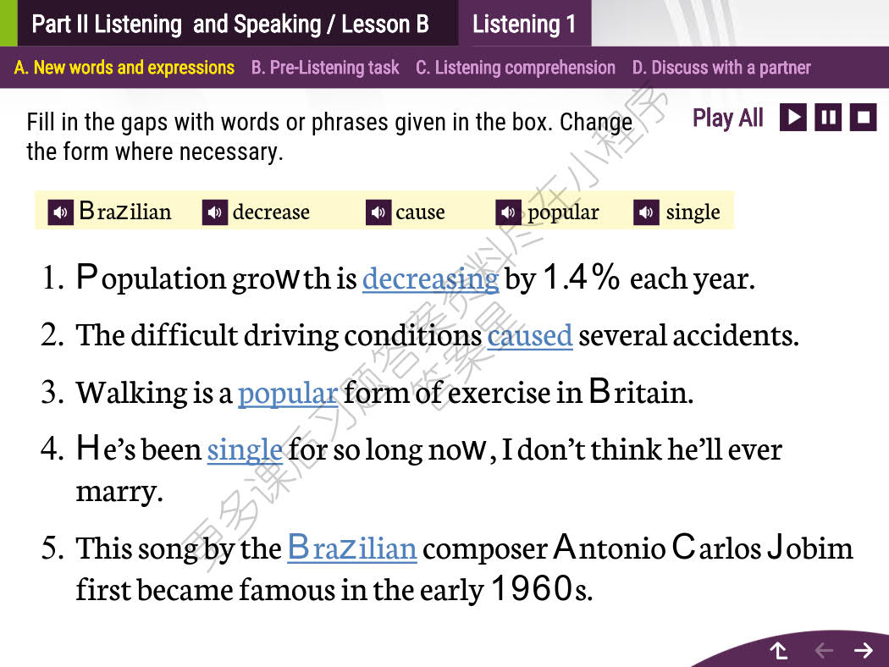Image resolution: width=889 pixels, height=667 pixels.
Task: Stop the Play All audio
Action: 863,118
